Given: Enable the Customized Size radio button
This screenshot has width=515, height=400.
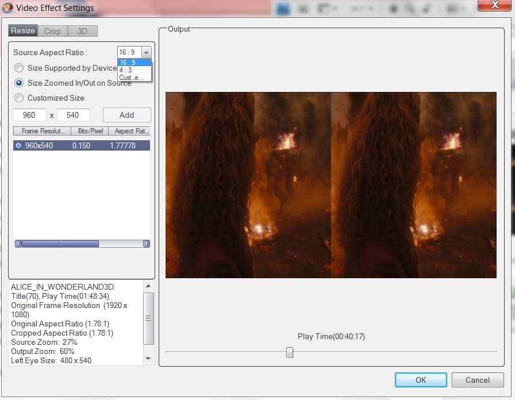Looking at the screenshot, I should [19, 98].
